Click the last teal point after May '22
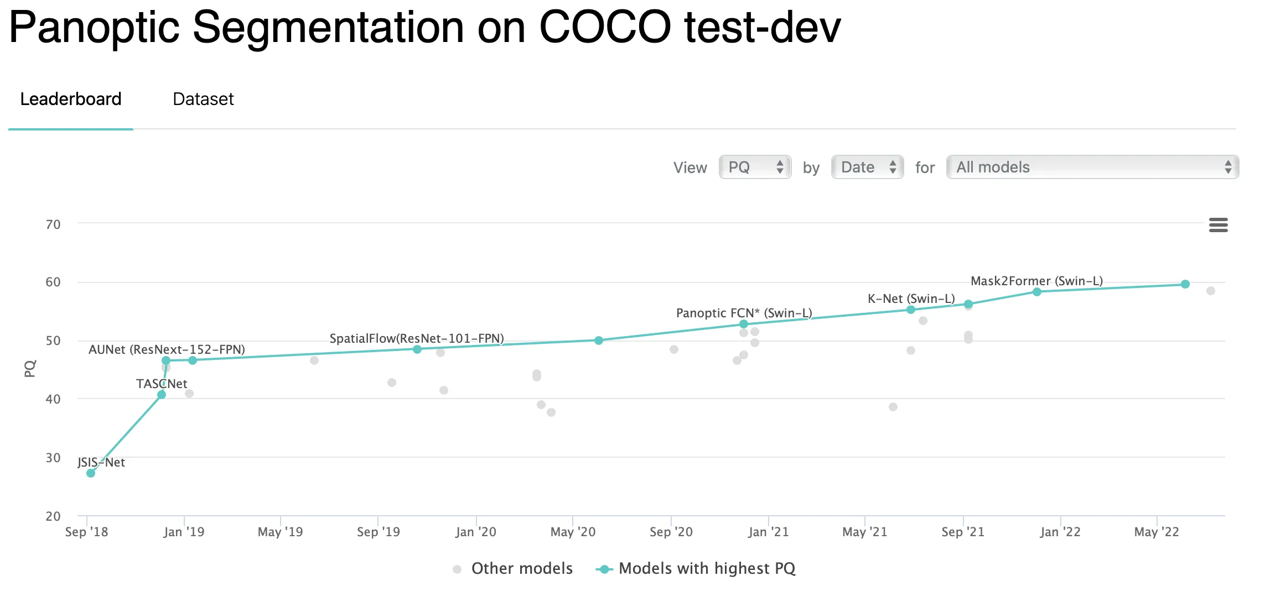This screenshot has width=1265, height=597. 1185,284
